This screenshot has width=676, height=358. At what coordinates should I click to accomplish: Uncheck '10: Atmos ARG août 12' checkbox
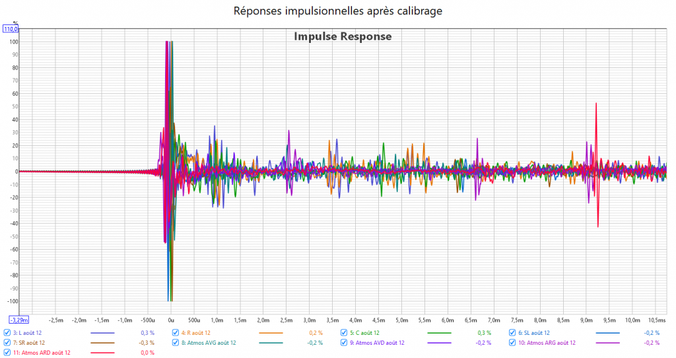coord(513,343)
